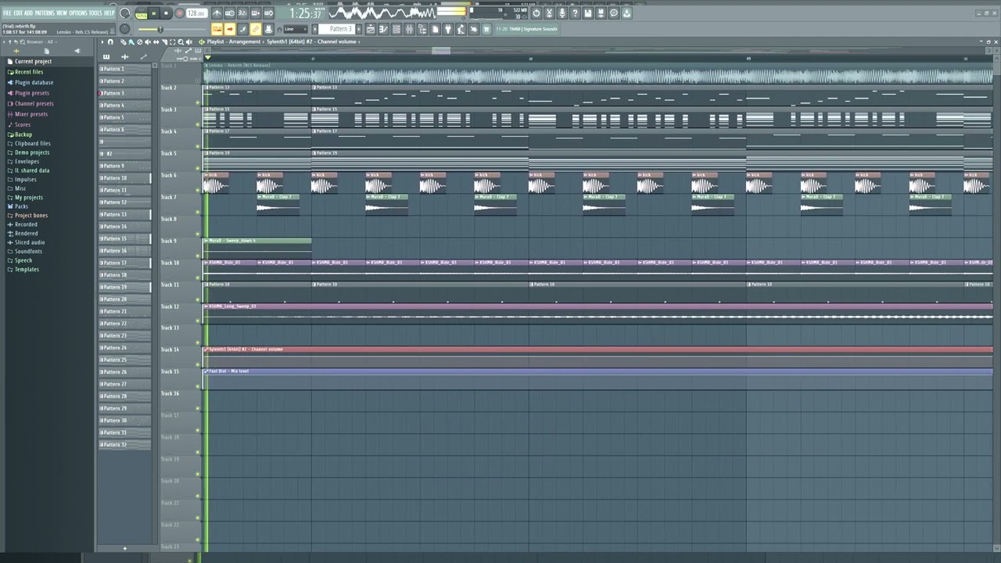Open the Line snap dropdown

pos(296,29)
